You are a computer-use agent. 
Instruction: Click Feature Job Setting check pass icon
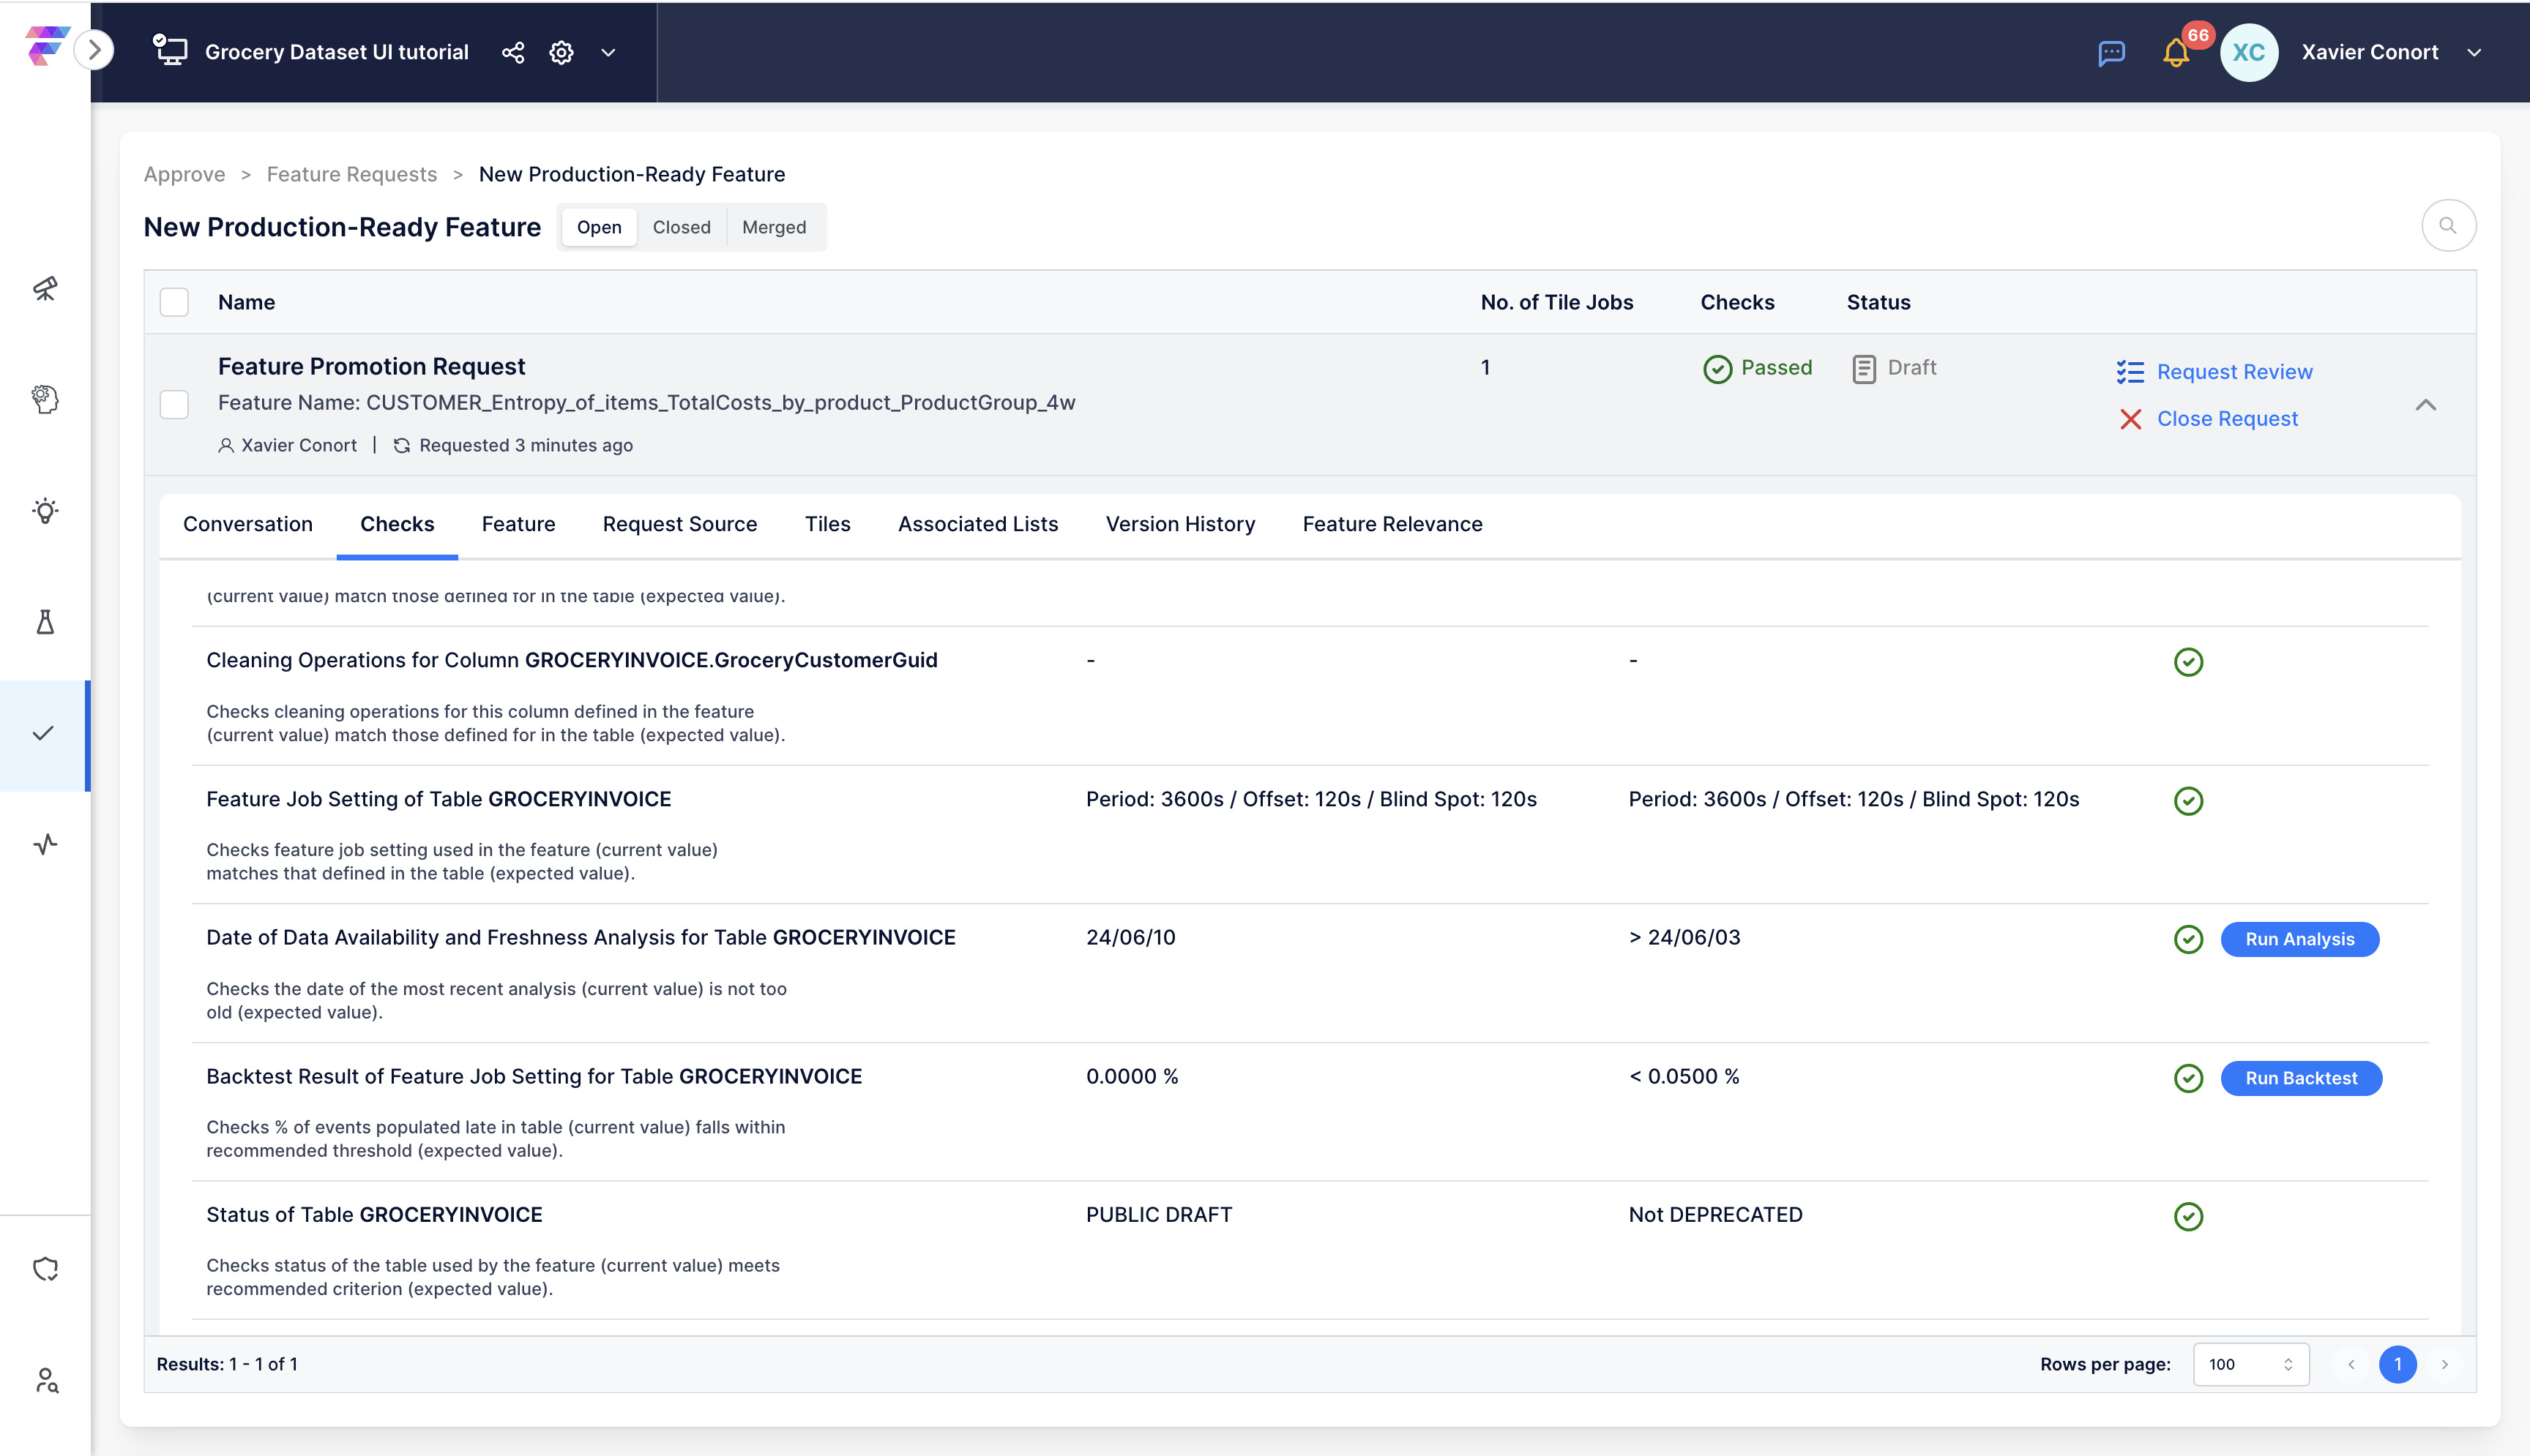click(2188, 801)
